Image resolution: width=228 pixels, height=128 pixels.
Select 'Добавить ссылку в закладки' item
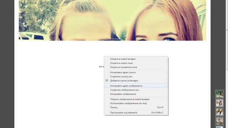point(136,81)
